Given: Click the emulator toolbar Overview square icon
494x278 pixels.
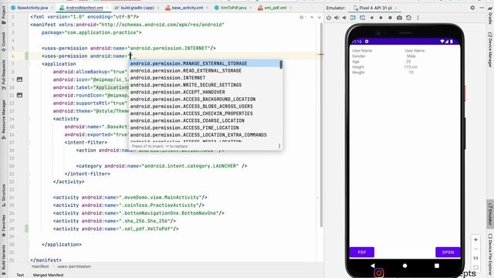Looking at the screenshot, I should pyautogui.click(x=390, y=18).
